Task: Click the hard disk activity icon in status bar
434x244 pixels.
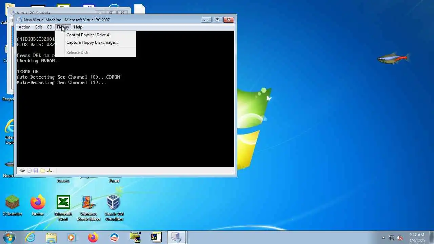Action: [x=22, y=171]
